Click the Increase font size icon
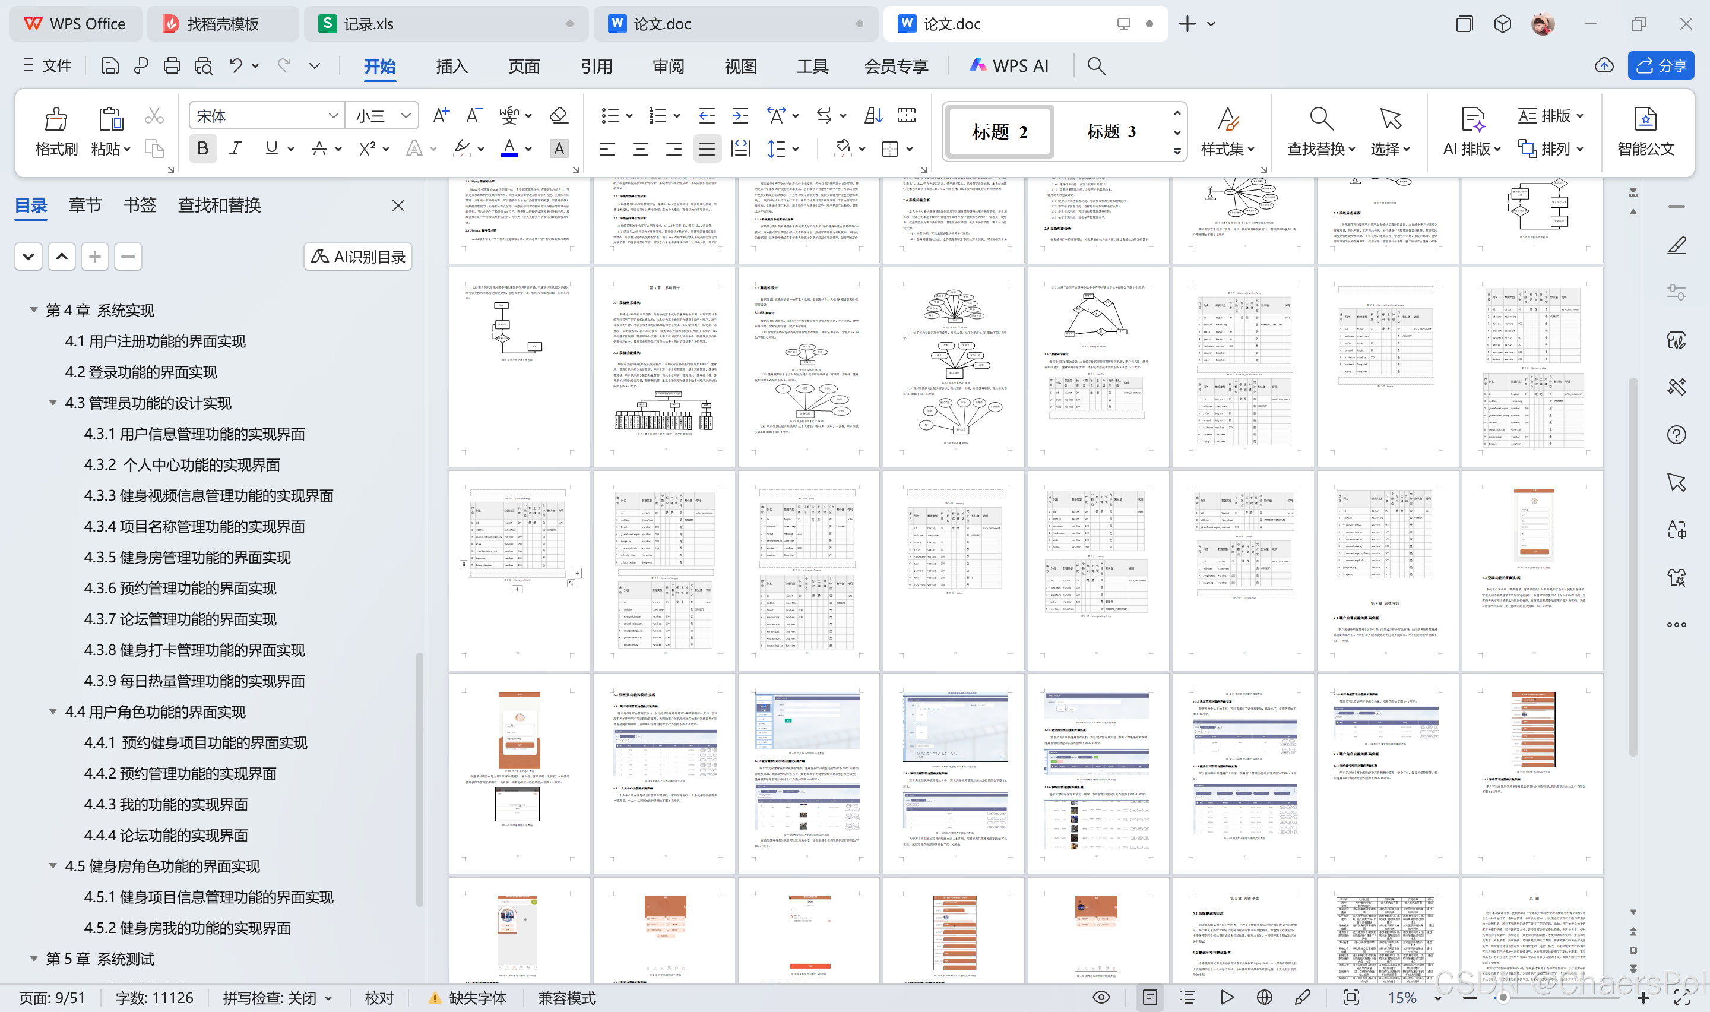This screenshot has height=1012, width=1710. pos(441,115)
